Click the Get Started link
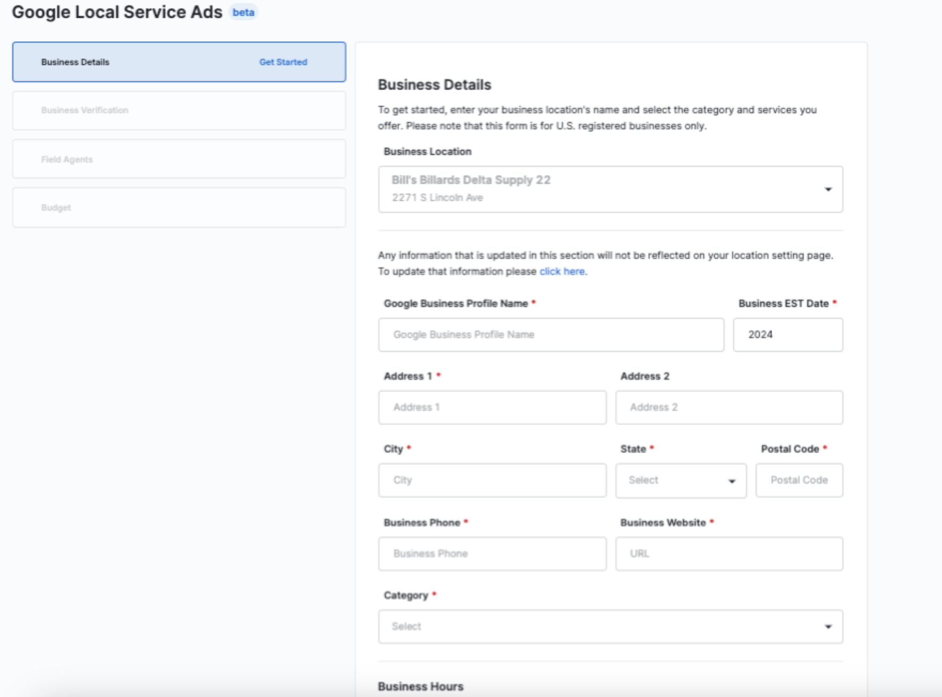Viewport: 942px width, 697px height. (283, 62)
